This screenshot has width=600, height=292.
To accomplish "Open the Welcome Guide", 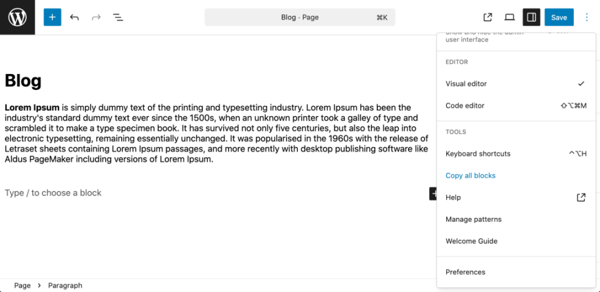I will click(472, 241).
